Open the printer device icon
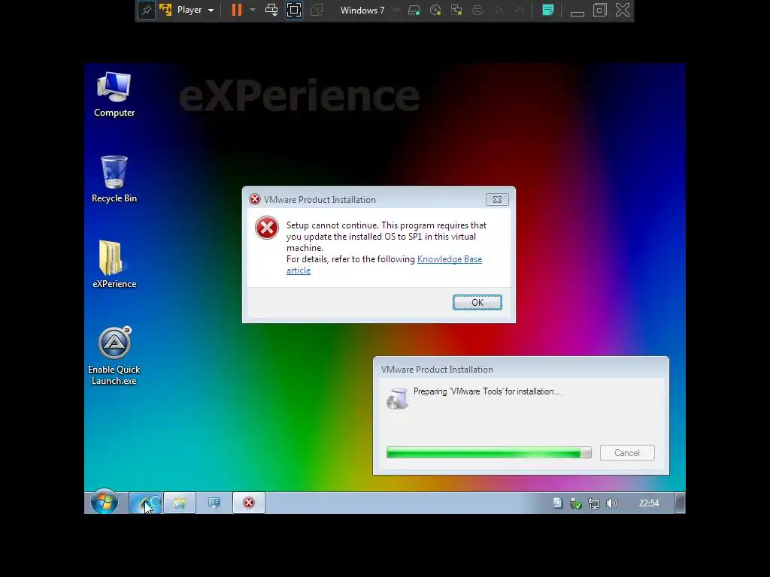Image resolution: width=770 pixels, height=577 pixels. [x=477, y=11]
